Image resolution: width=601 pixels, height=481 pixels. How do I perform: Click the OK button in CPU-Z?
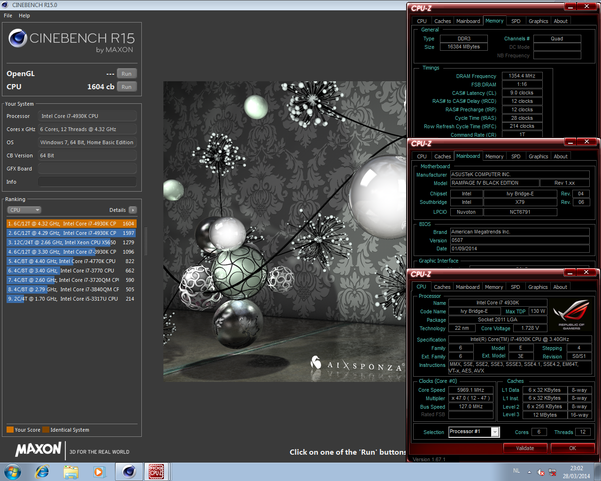click(x=572, y=448)
